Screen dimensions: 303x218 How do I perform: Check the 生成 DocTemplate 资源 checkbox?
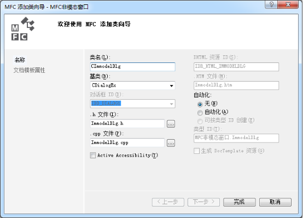(196, 151)
